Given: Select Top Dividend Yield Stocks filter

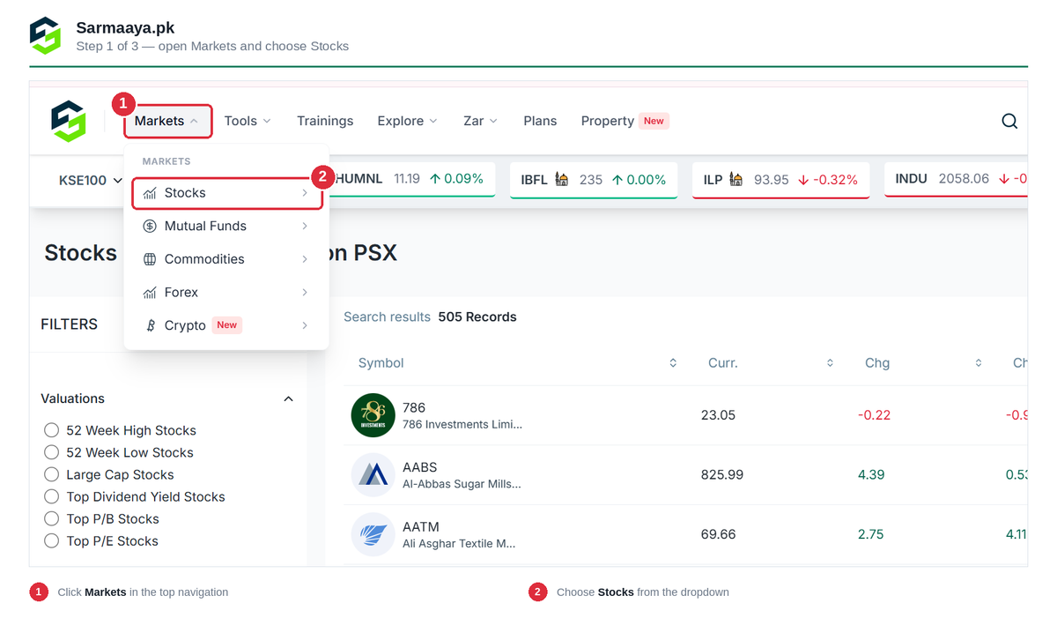Looking at the screenshot, I should click(x=51, y=496).
